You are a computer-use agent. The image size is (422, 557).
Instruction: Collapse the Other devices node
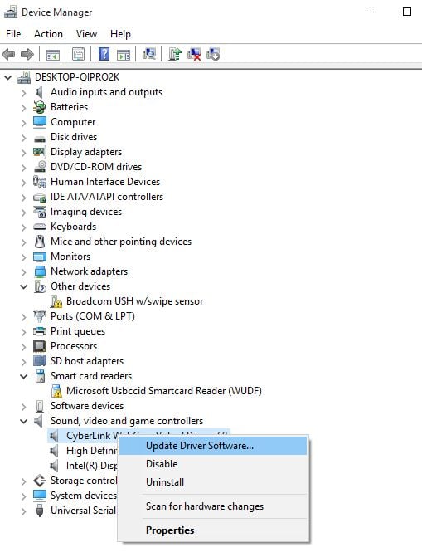[x=23, y=286]
